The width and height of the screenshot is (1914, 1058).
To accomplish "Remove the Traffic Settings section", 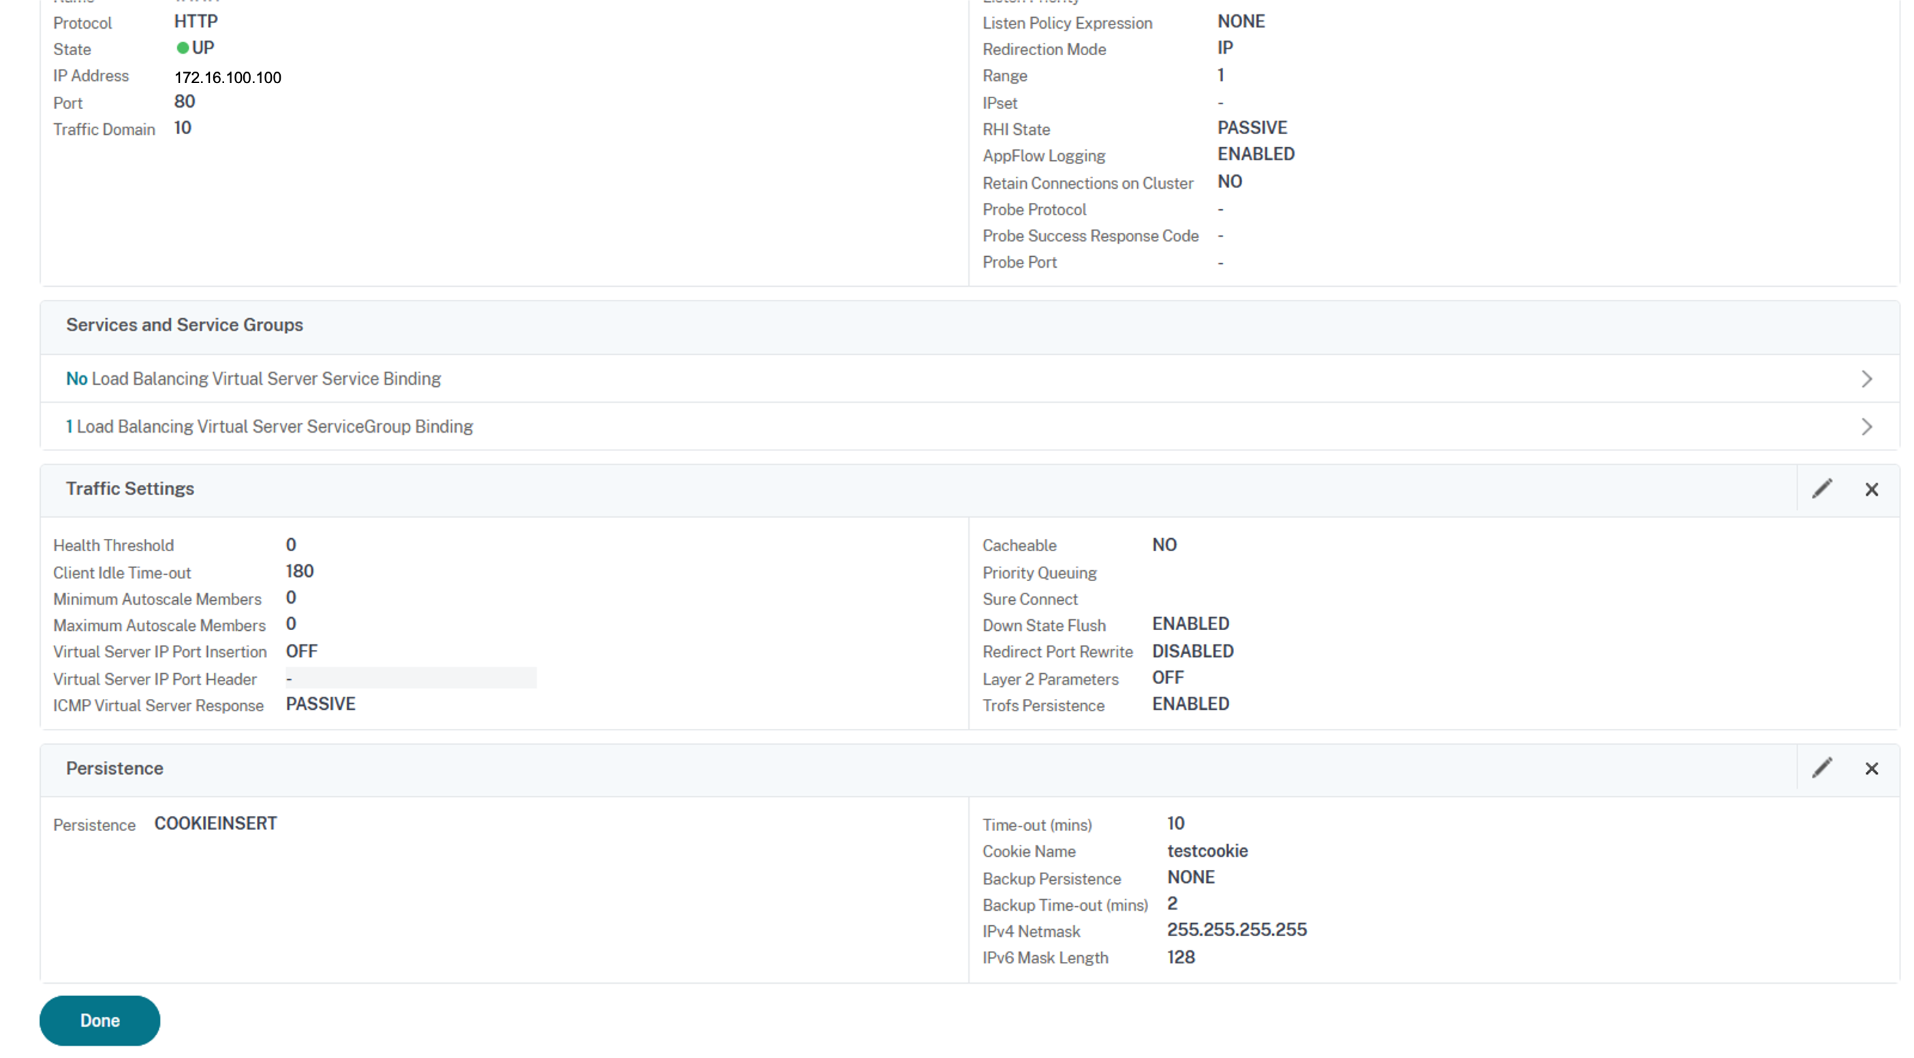I will coord(1872,490).
